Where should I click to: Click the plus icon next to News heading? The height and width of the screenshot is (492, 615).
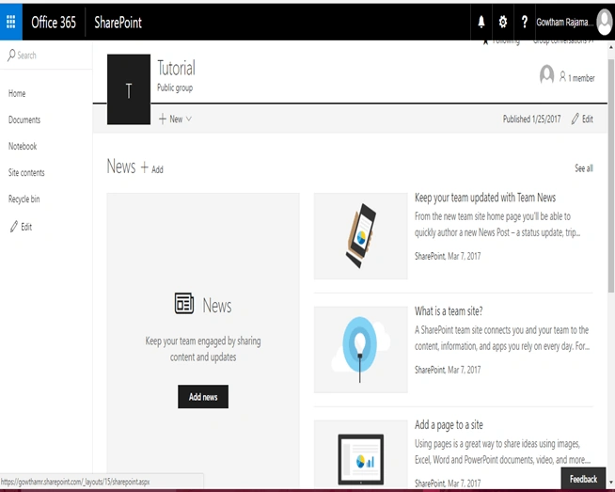tap(144, 167)
